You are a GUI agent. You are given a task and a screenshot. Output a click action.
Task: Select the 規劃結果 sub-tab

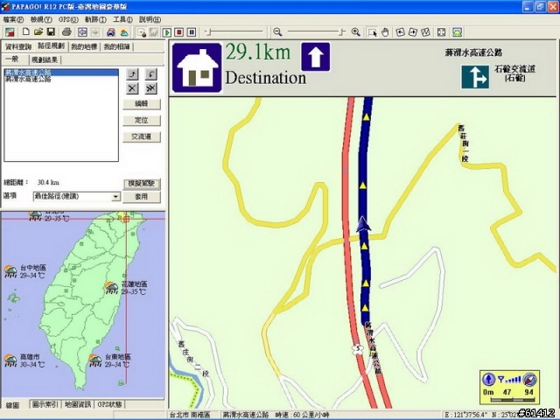click(45, 59)
